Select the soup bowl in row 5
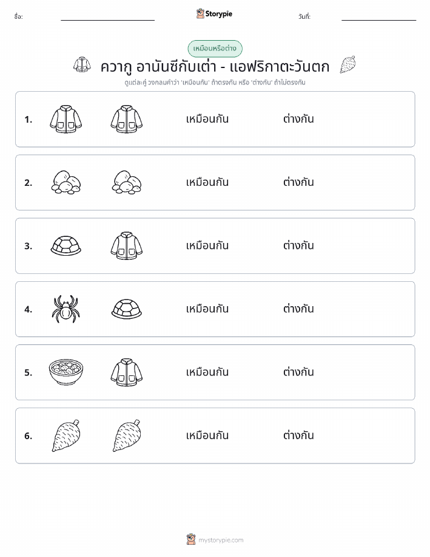 point(66,372)
